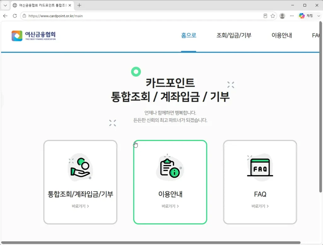Viewport: 323px width, 245px height.
Task: Open reader view icon in address bar
Action: (265, 16)
